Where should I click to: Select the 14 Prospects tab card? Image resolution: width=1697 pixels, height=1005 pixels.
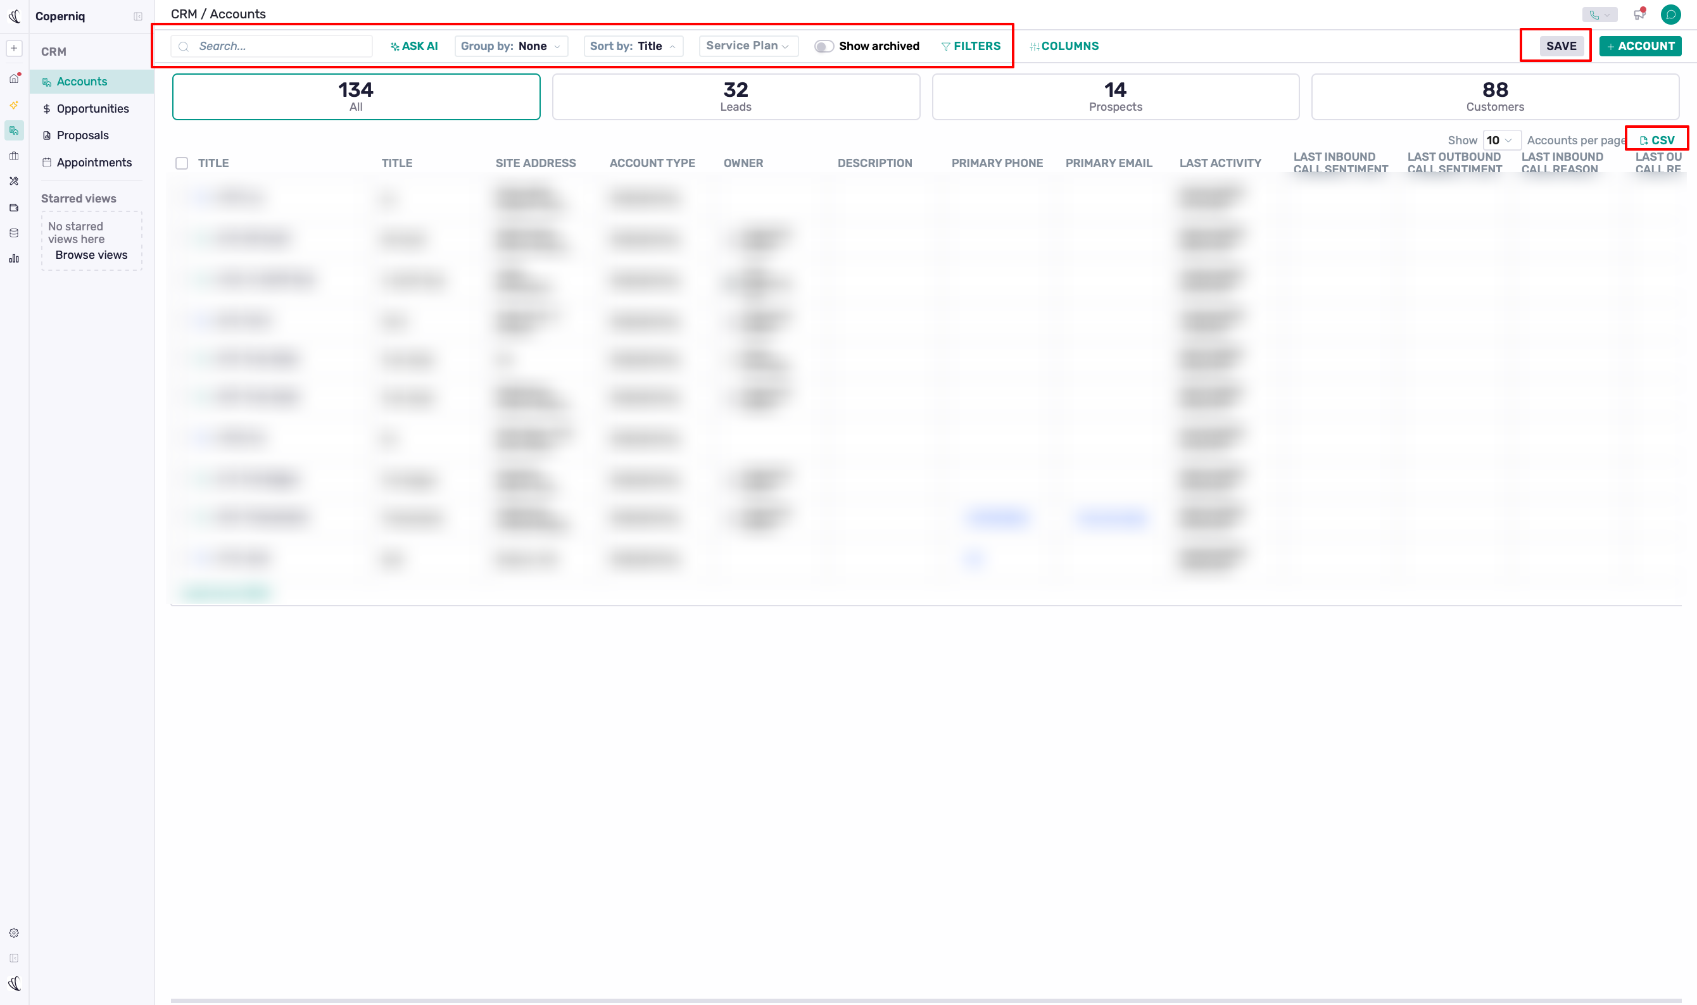pos(1115,97)
